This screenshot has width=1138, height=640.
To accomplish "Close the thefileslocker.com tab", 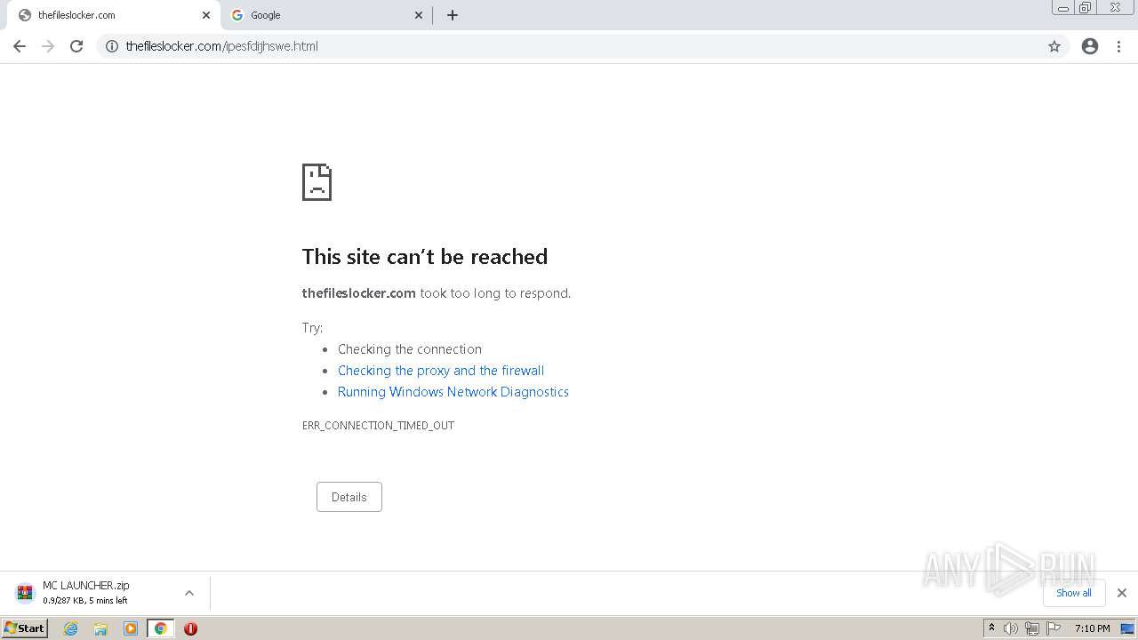I will coord(206,15).
